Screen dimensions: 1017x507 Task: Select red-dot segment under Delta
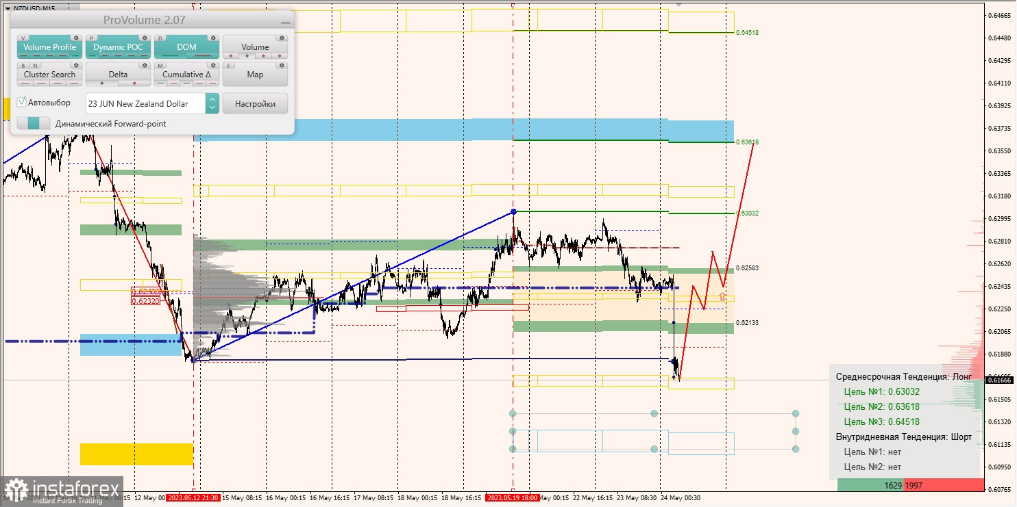(134, 83)
